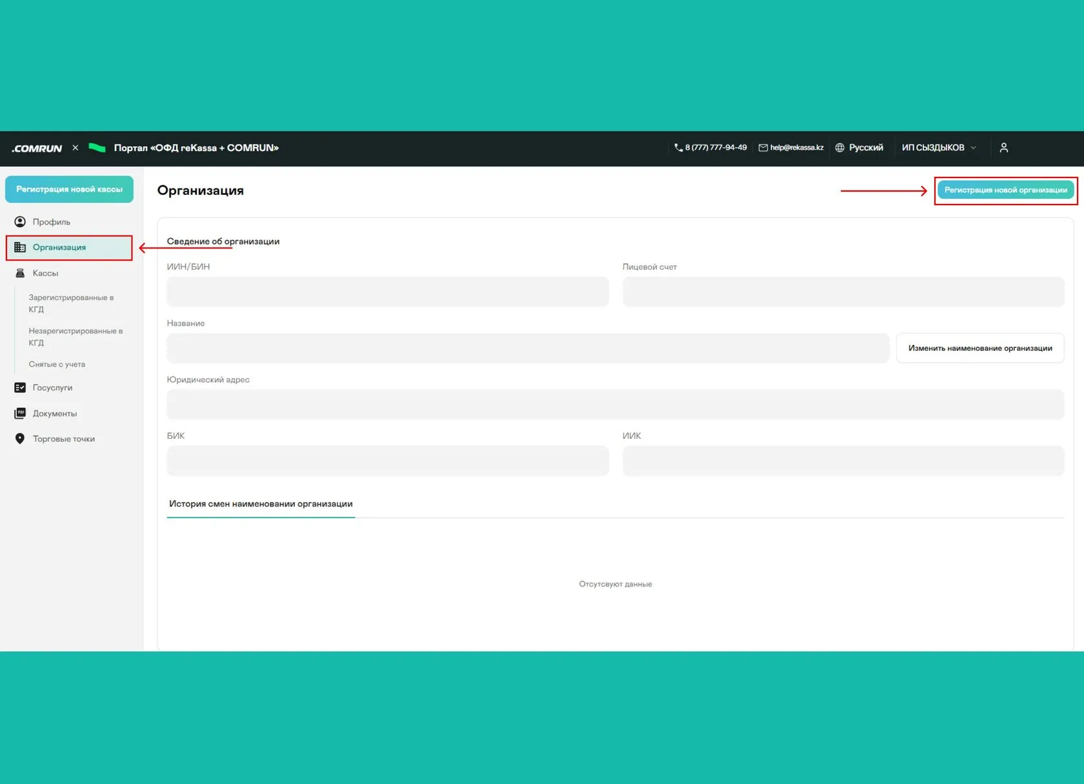
Task: Select Снятые с учета submenu item
Action: coord(57,365)
